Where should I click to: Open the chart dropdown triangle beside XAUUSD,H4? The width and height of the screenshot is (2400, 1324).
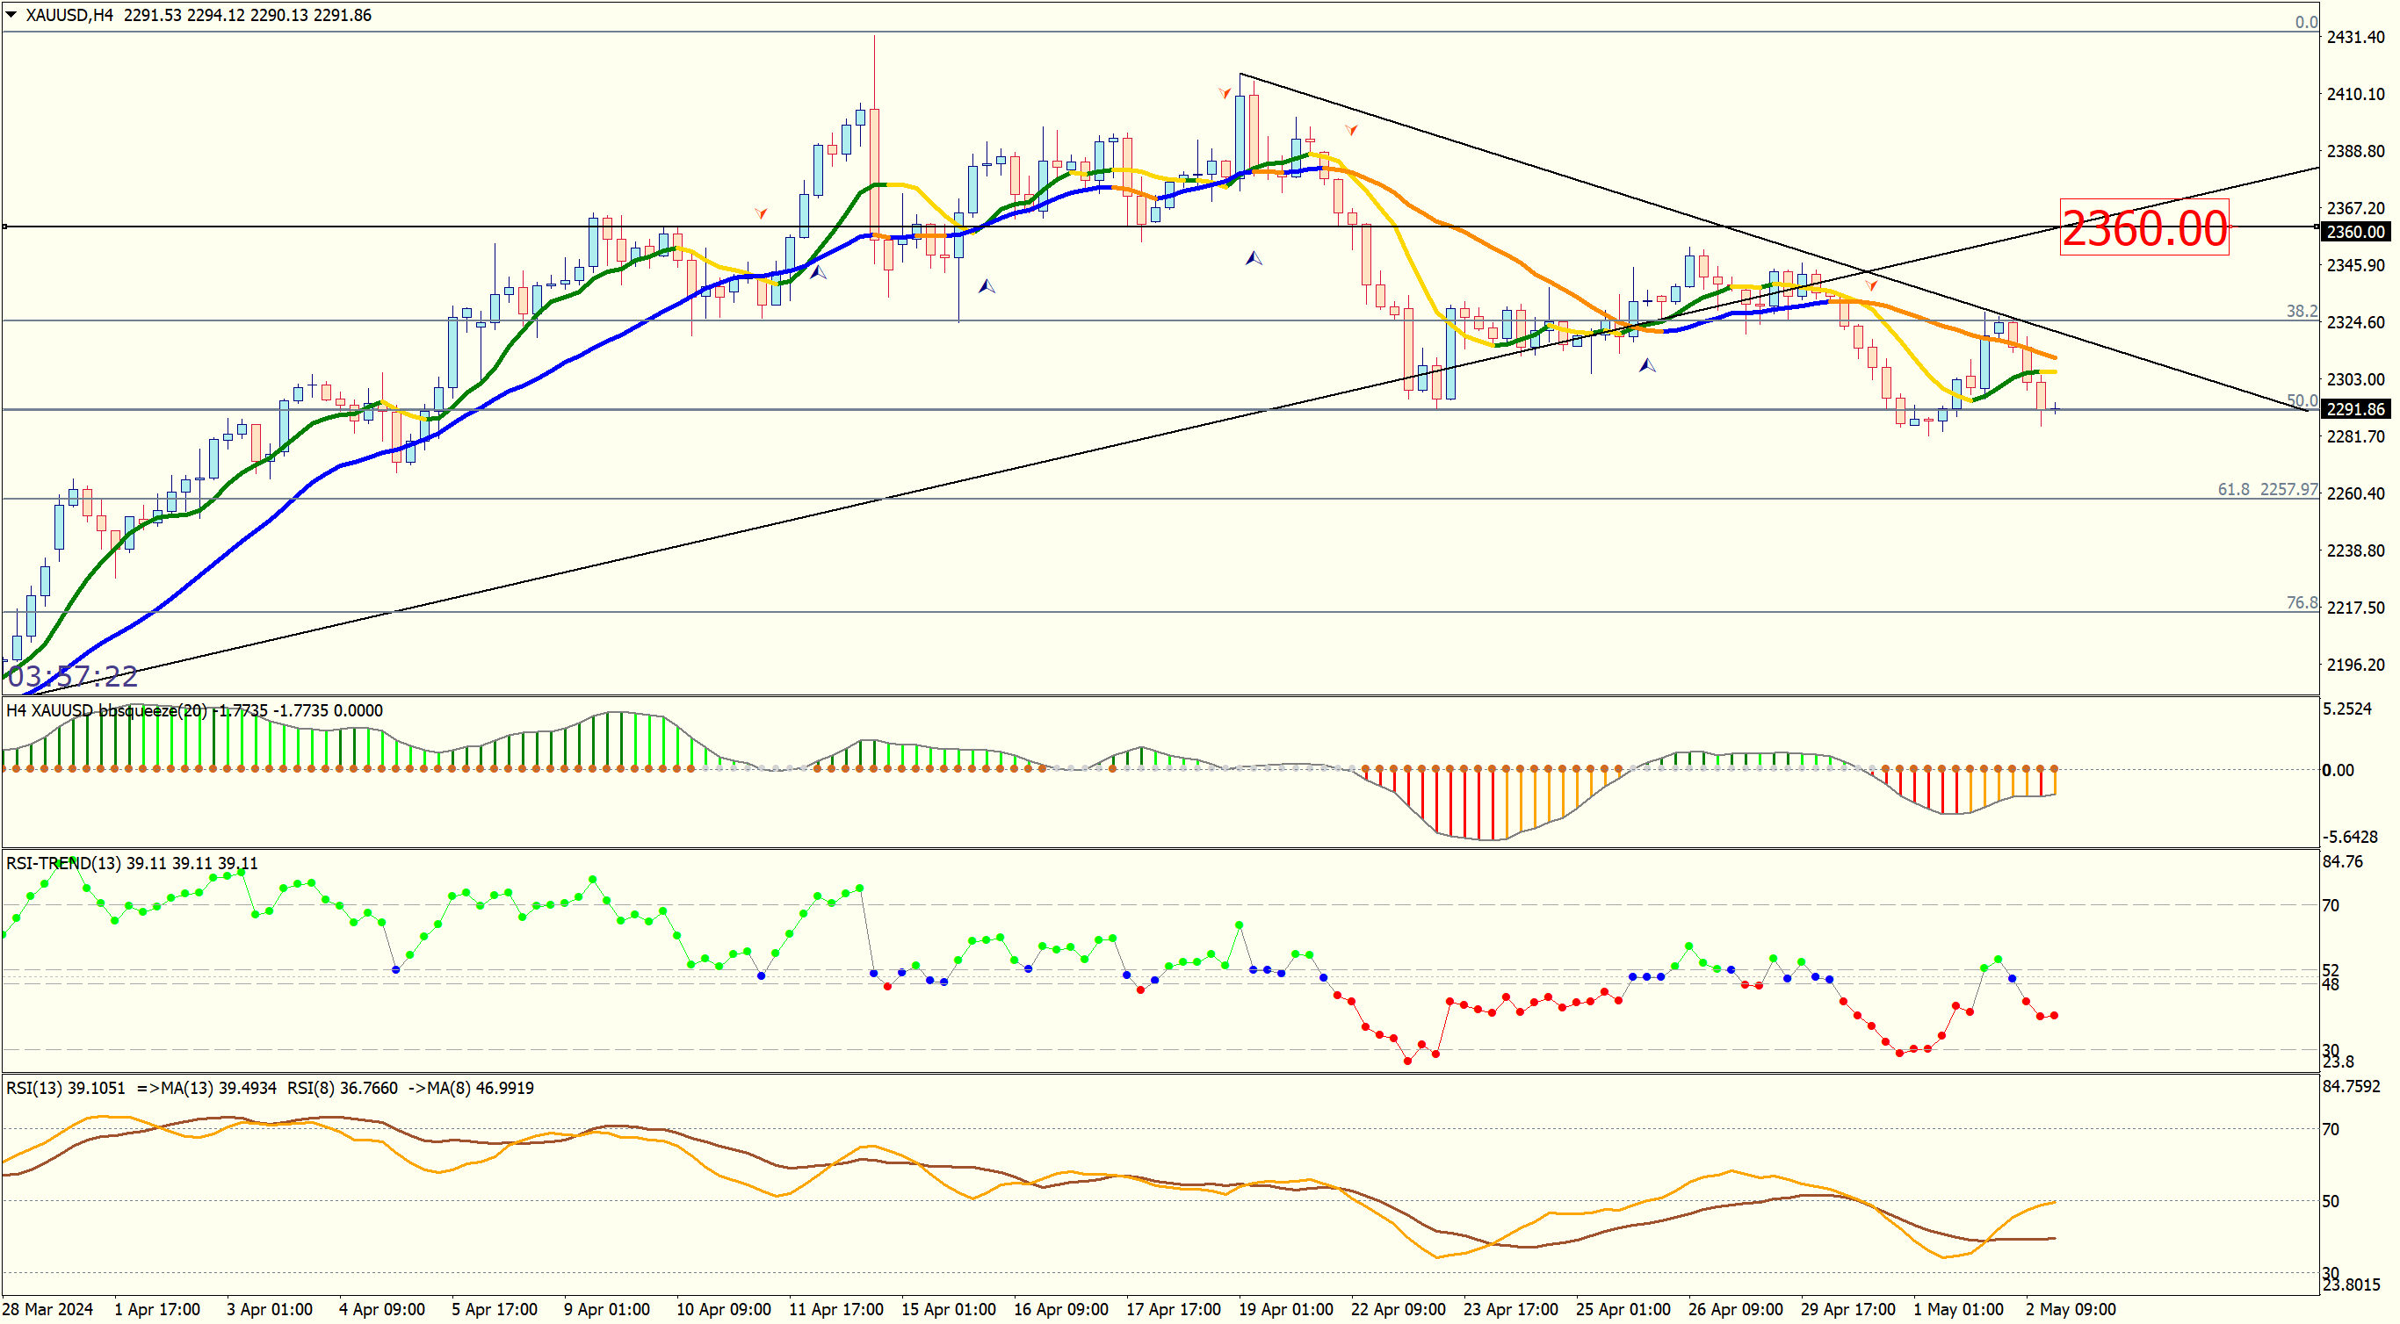pos(11,15)
